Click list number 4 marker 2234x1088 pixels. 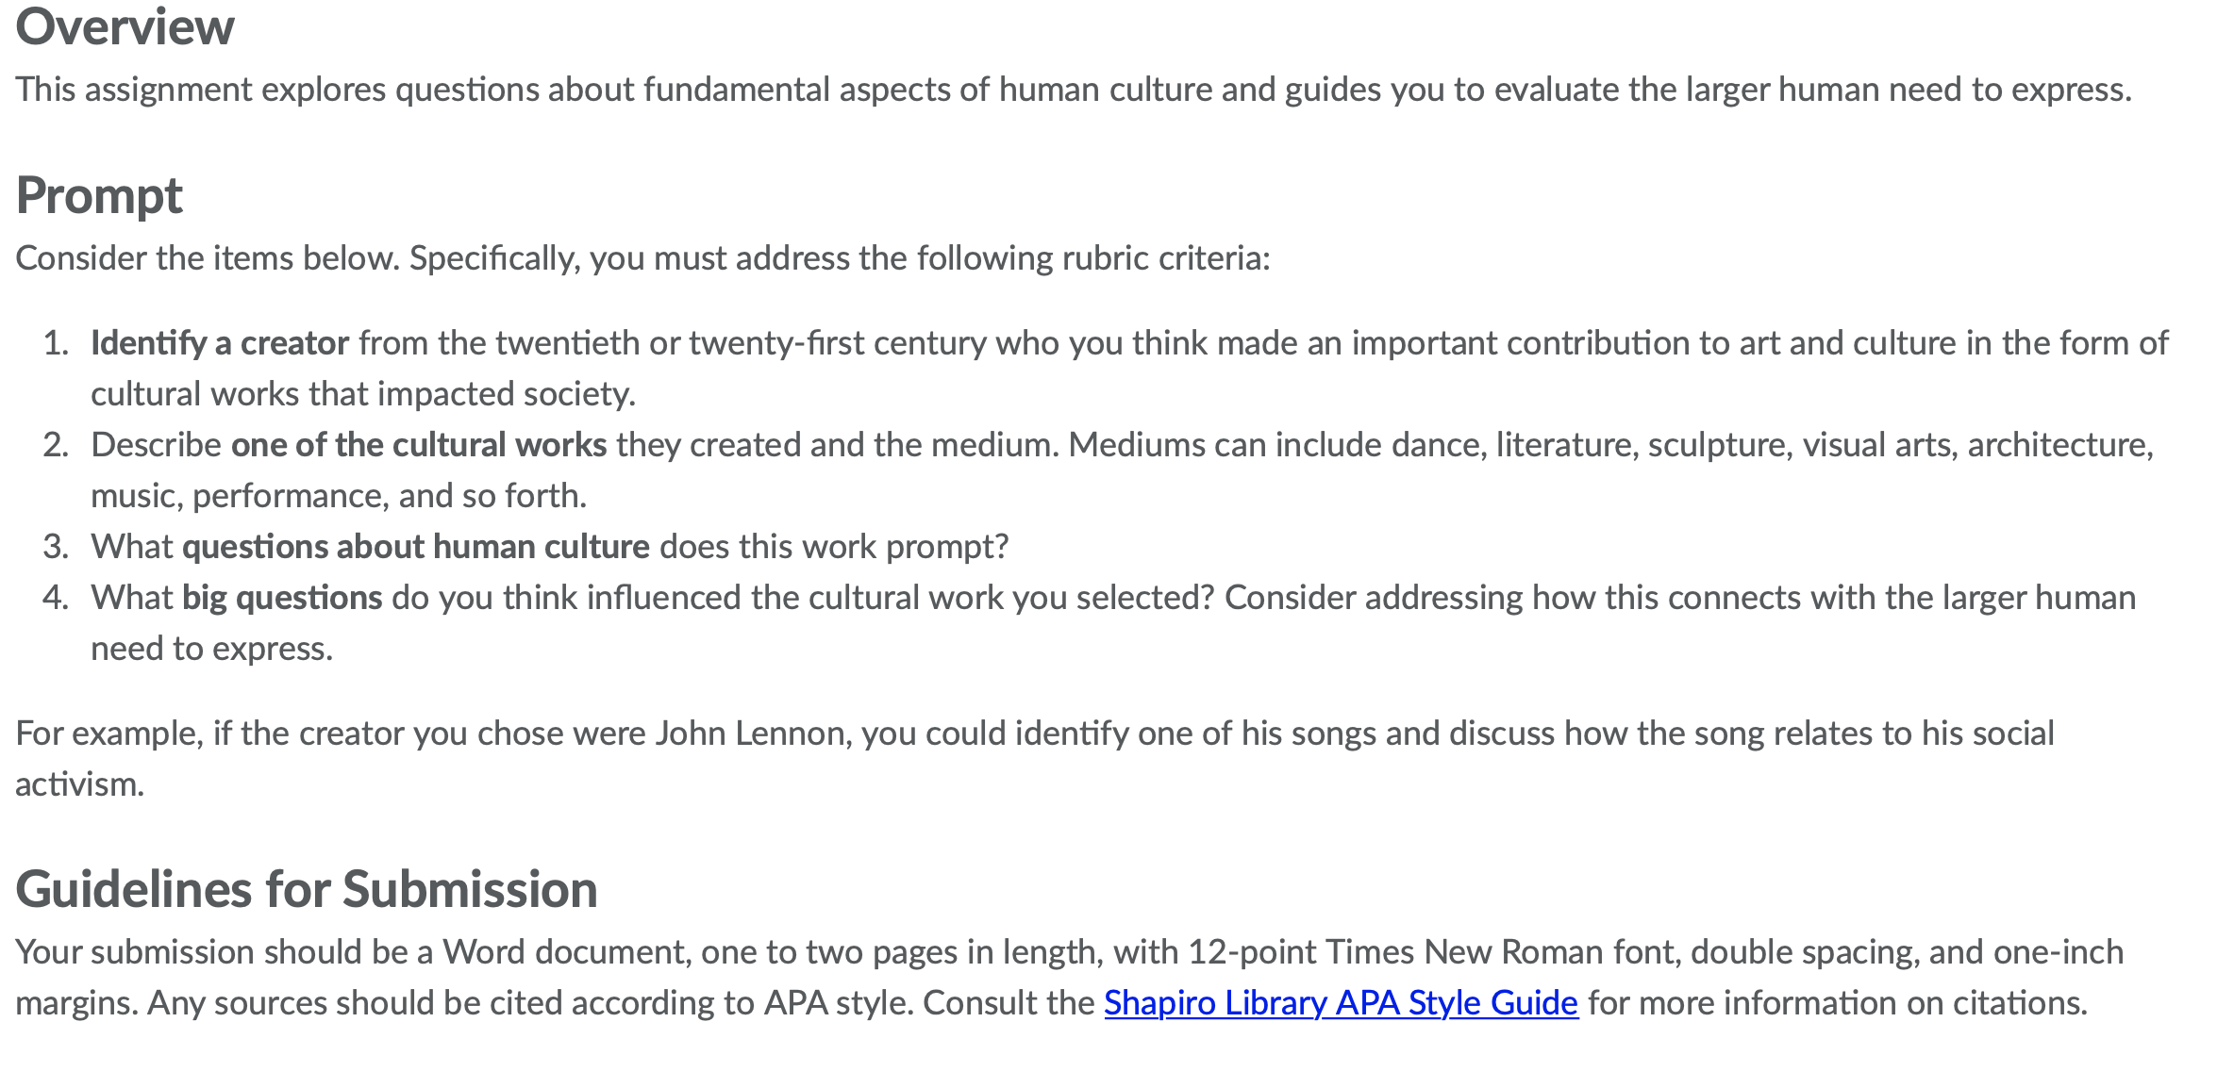point(56,597)
